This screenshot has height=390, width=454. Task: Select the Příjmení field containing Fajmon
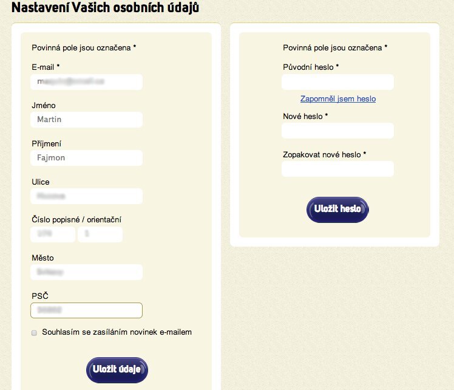tap(86, 158)
